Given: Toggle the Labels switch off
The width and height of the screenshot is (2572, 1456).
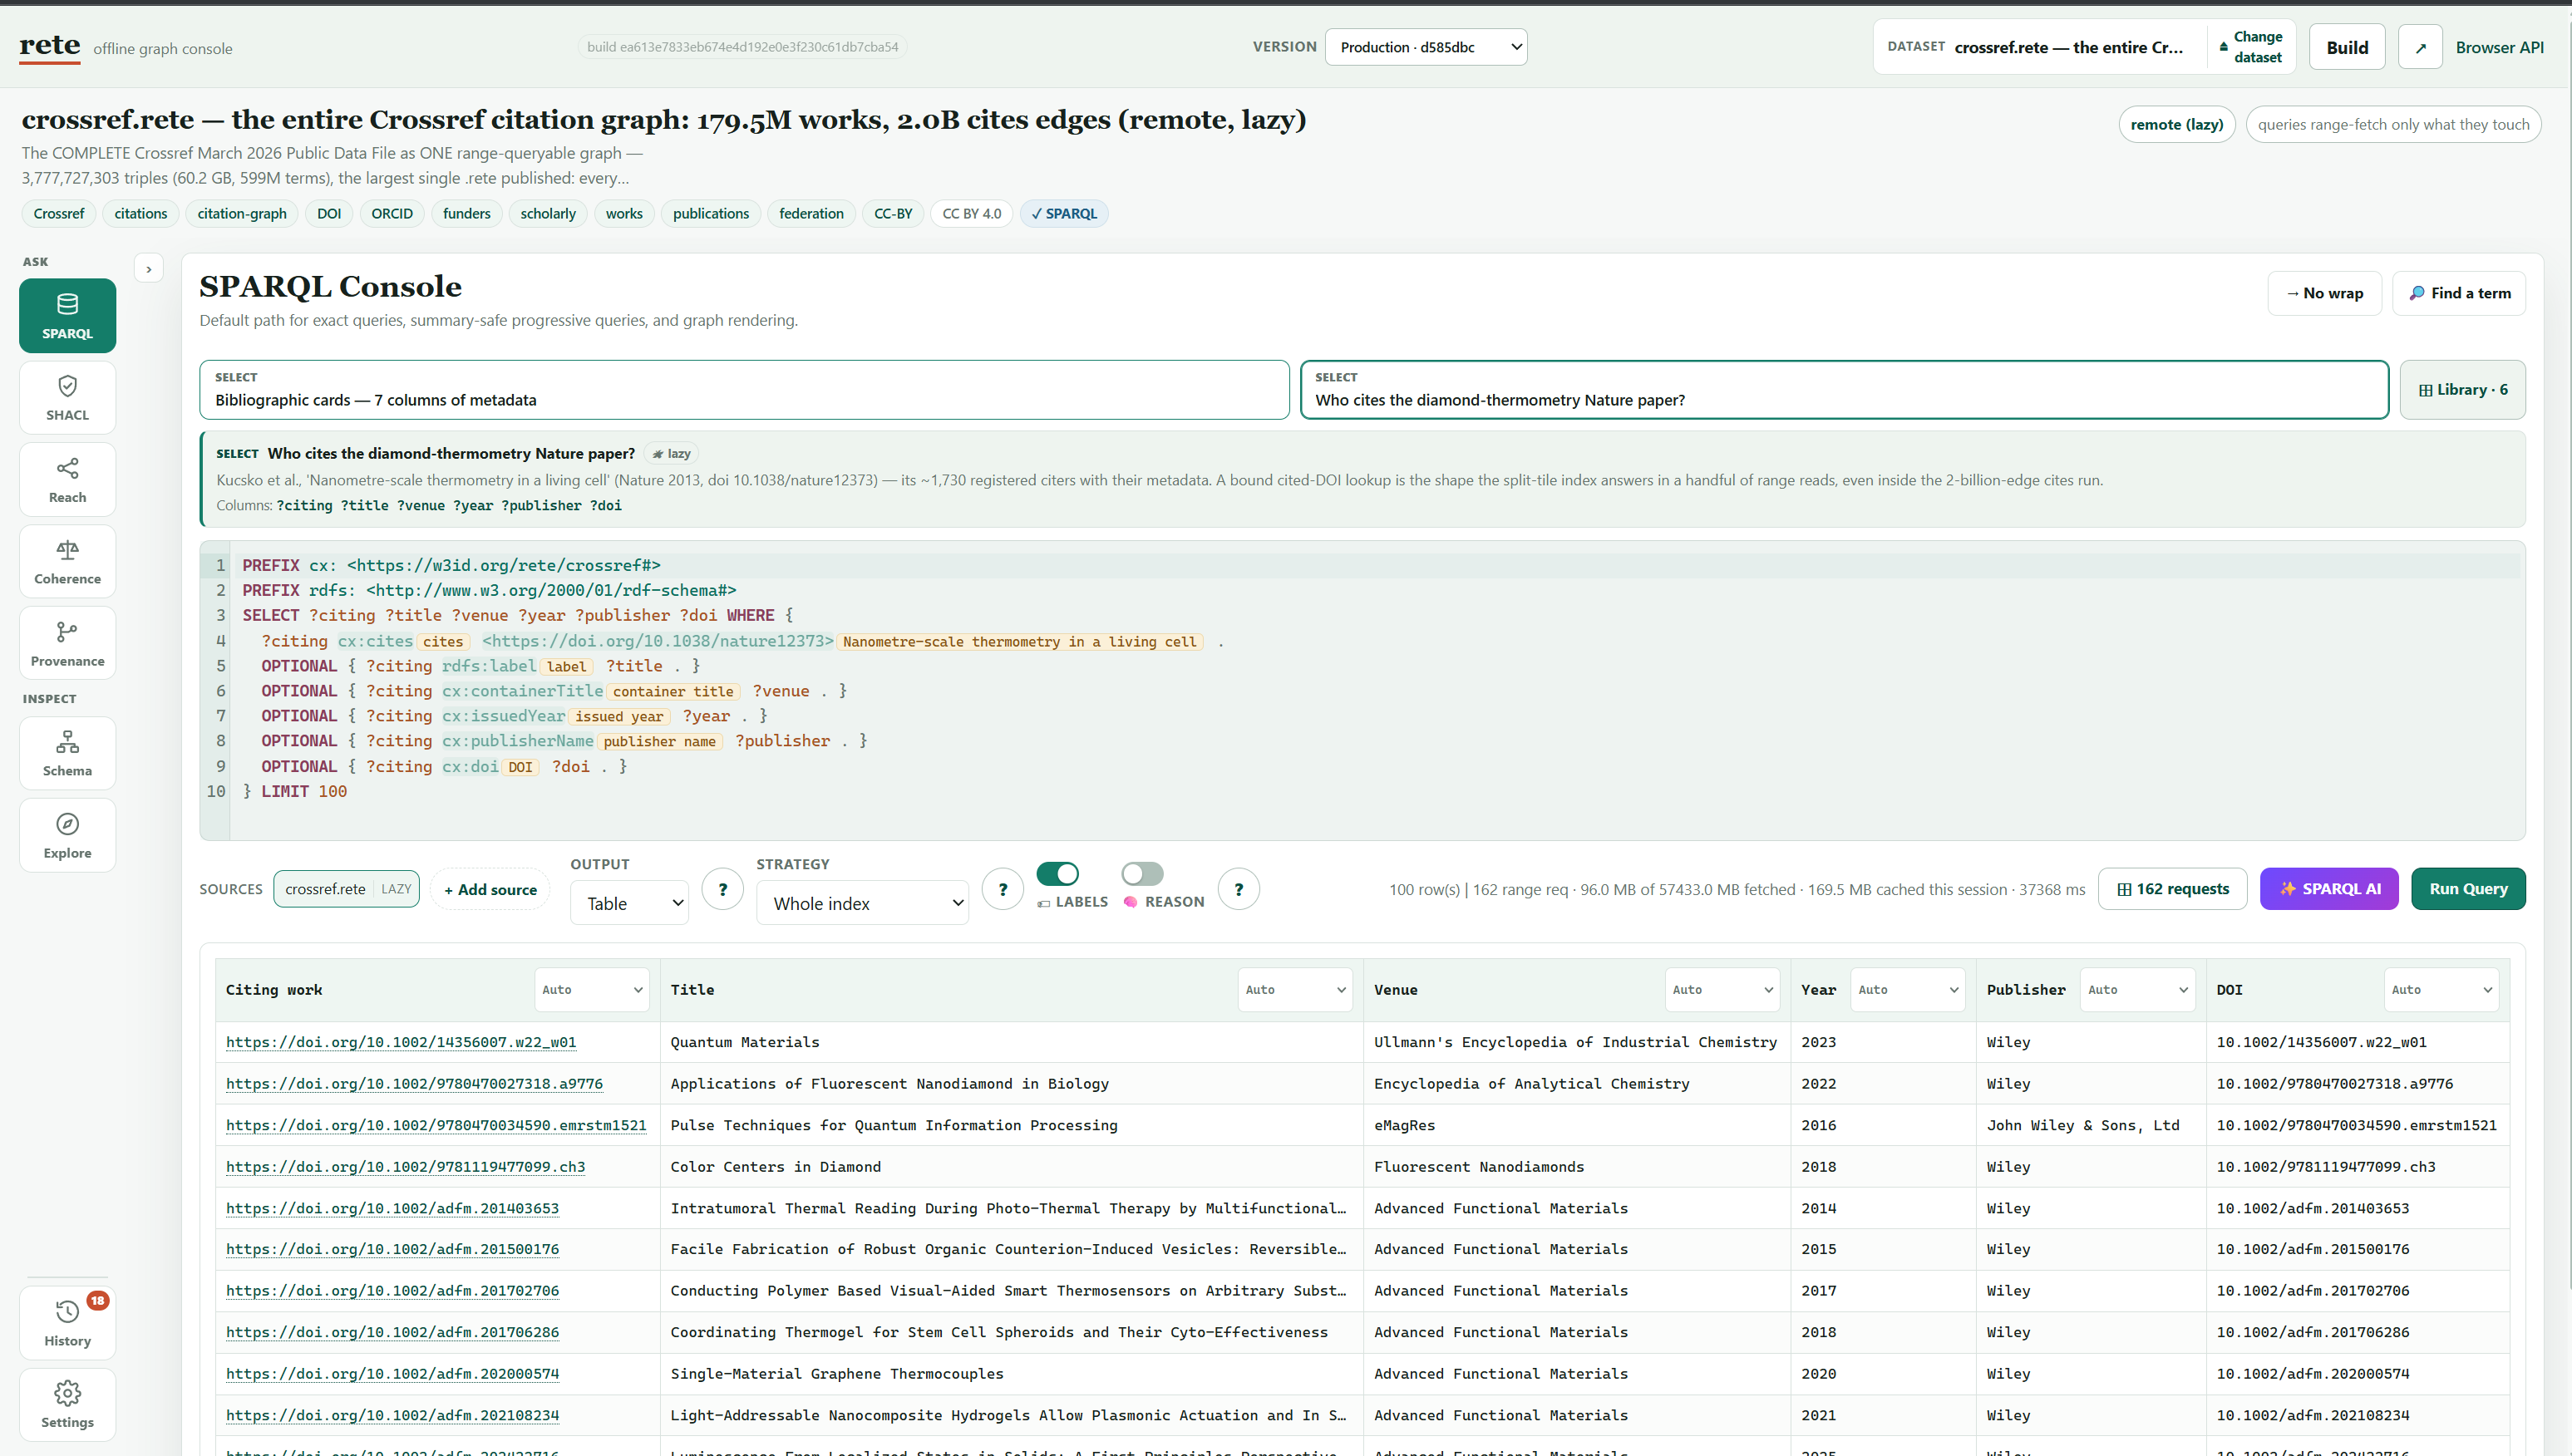Looking at the screenshot, I should coord(1058,874).
